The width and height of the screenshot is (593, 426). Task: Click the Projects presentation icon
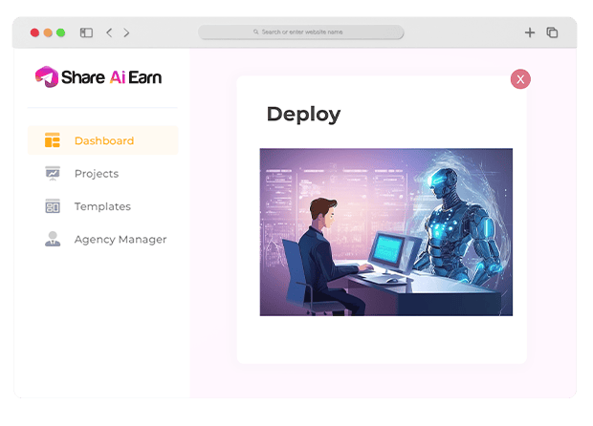tap(53, 174)
